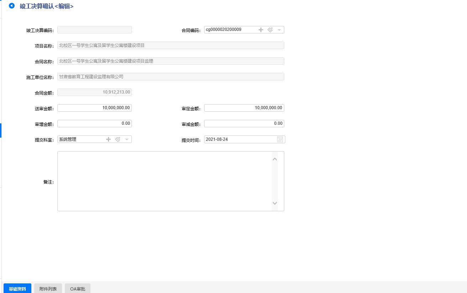This screenshot has height=293, width=467.
Task: Select the 审增金额 amount field
Action: point(94,123)
